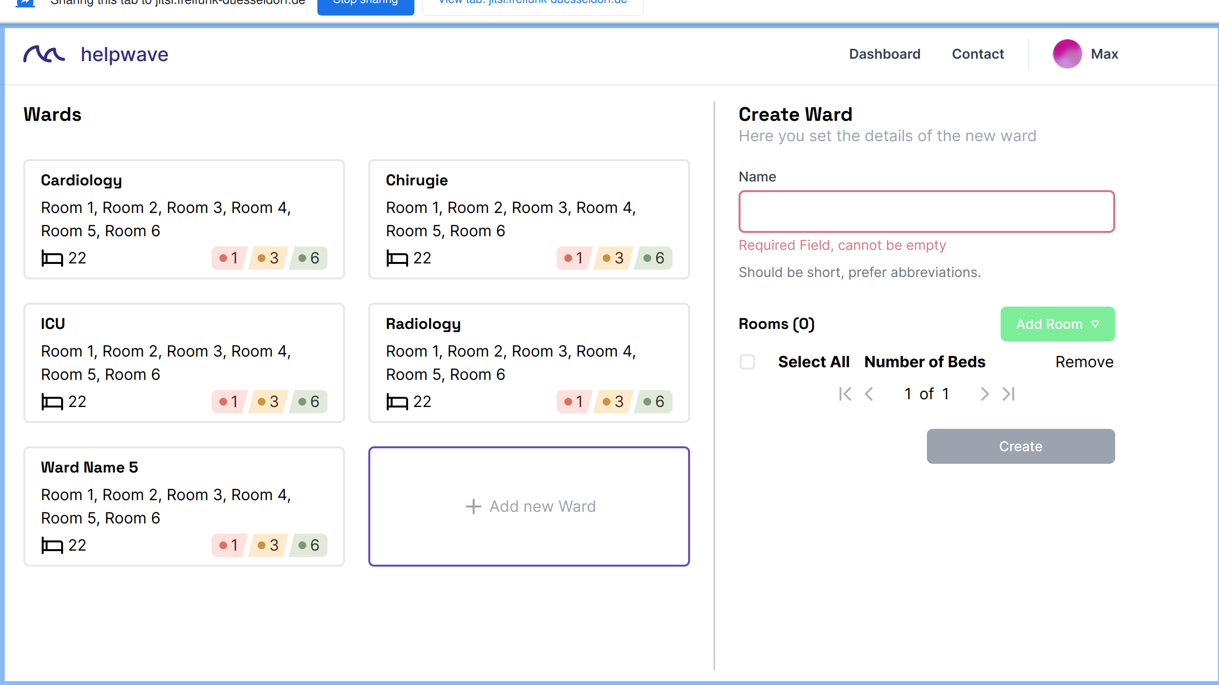1219x685 pixels.
Task: Click the bed icon on the ICU card
Action: [x=52, y=401]
